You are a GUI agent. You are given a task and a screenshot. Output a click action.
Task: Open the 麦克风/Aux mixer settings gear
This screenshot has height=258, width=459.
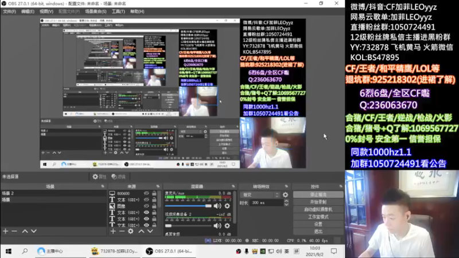tap(227, 206)
